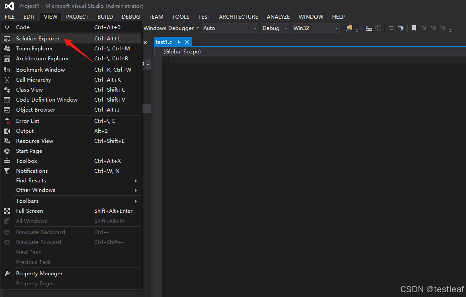Click the Code view icon in the menu
Image resolution: width=466 pixels, height=297 pixels.
(7, 27)
